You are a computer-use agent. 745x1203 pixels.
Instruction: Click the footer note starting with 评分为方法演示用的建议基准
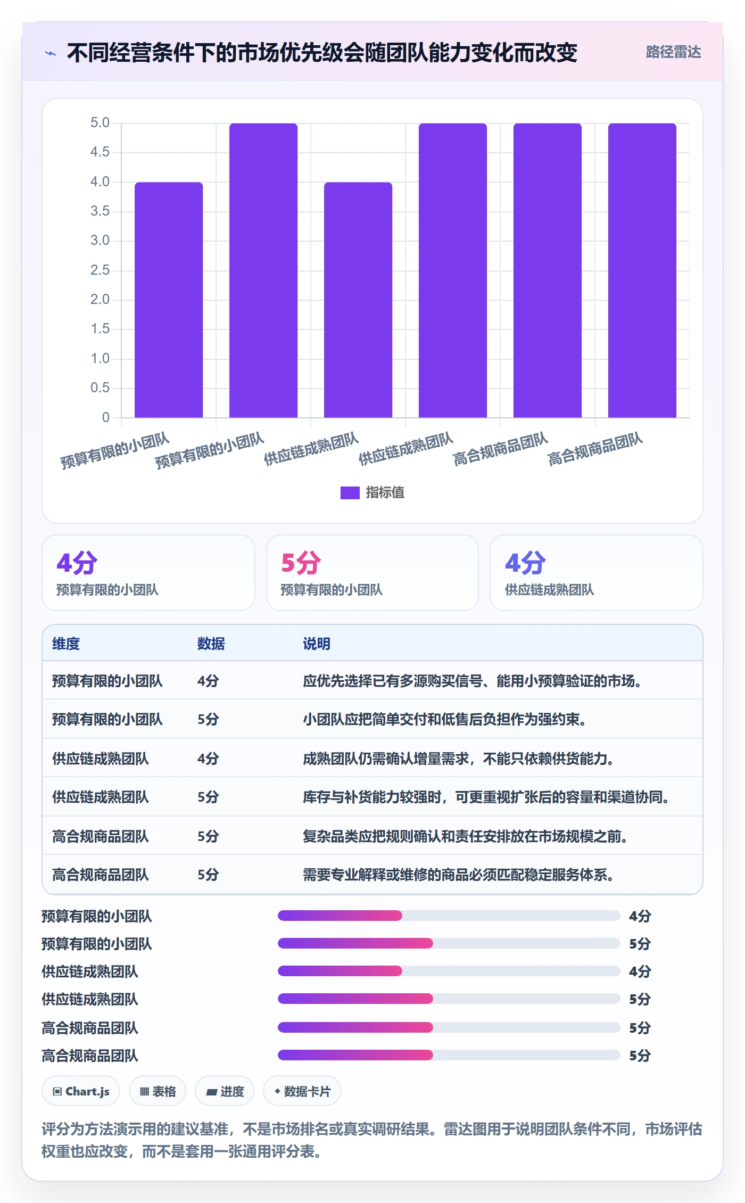(x=372, y=1140)
